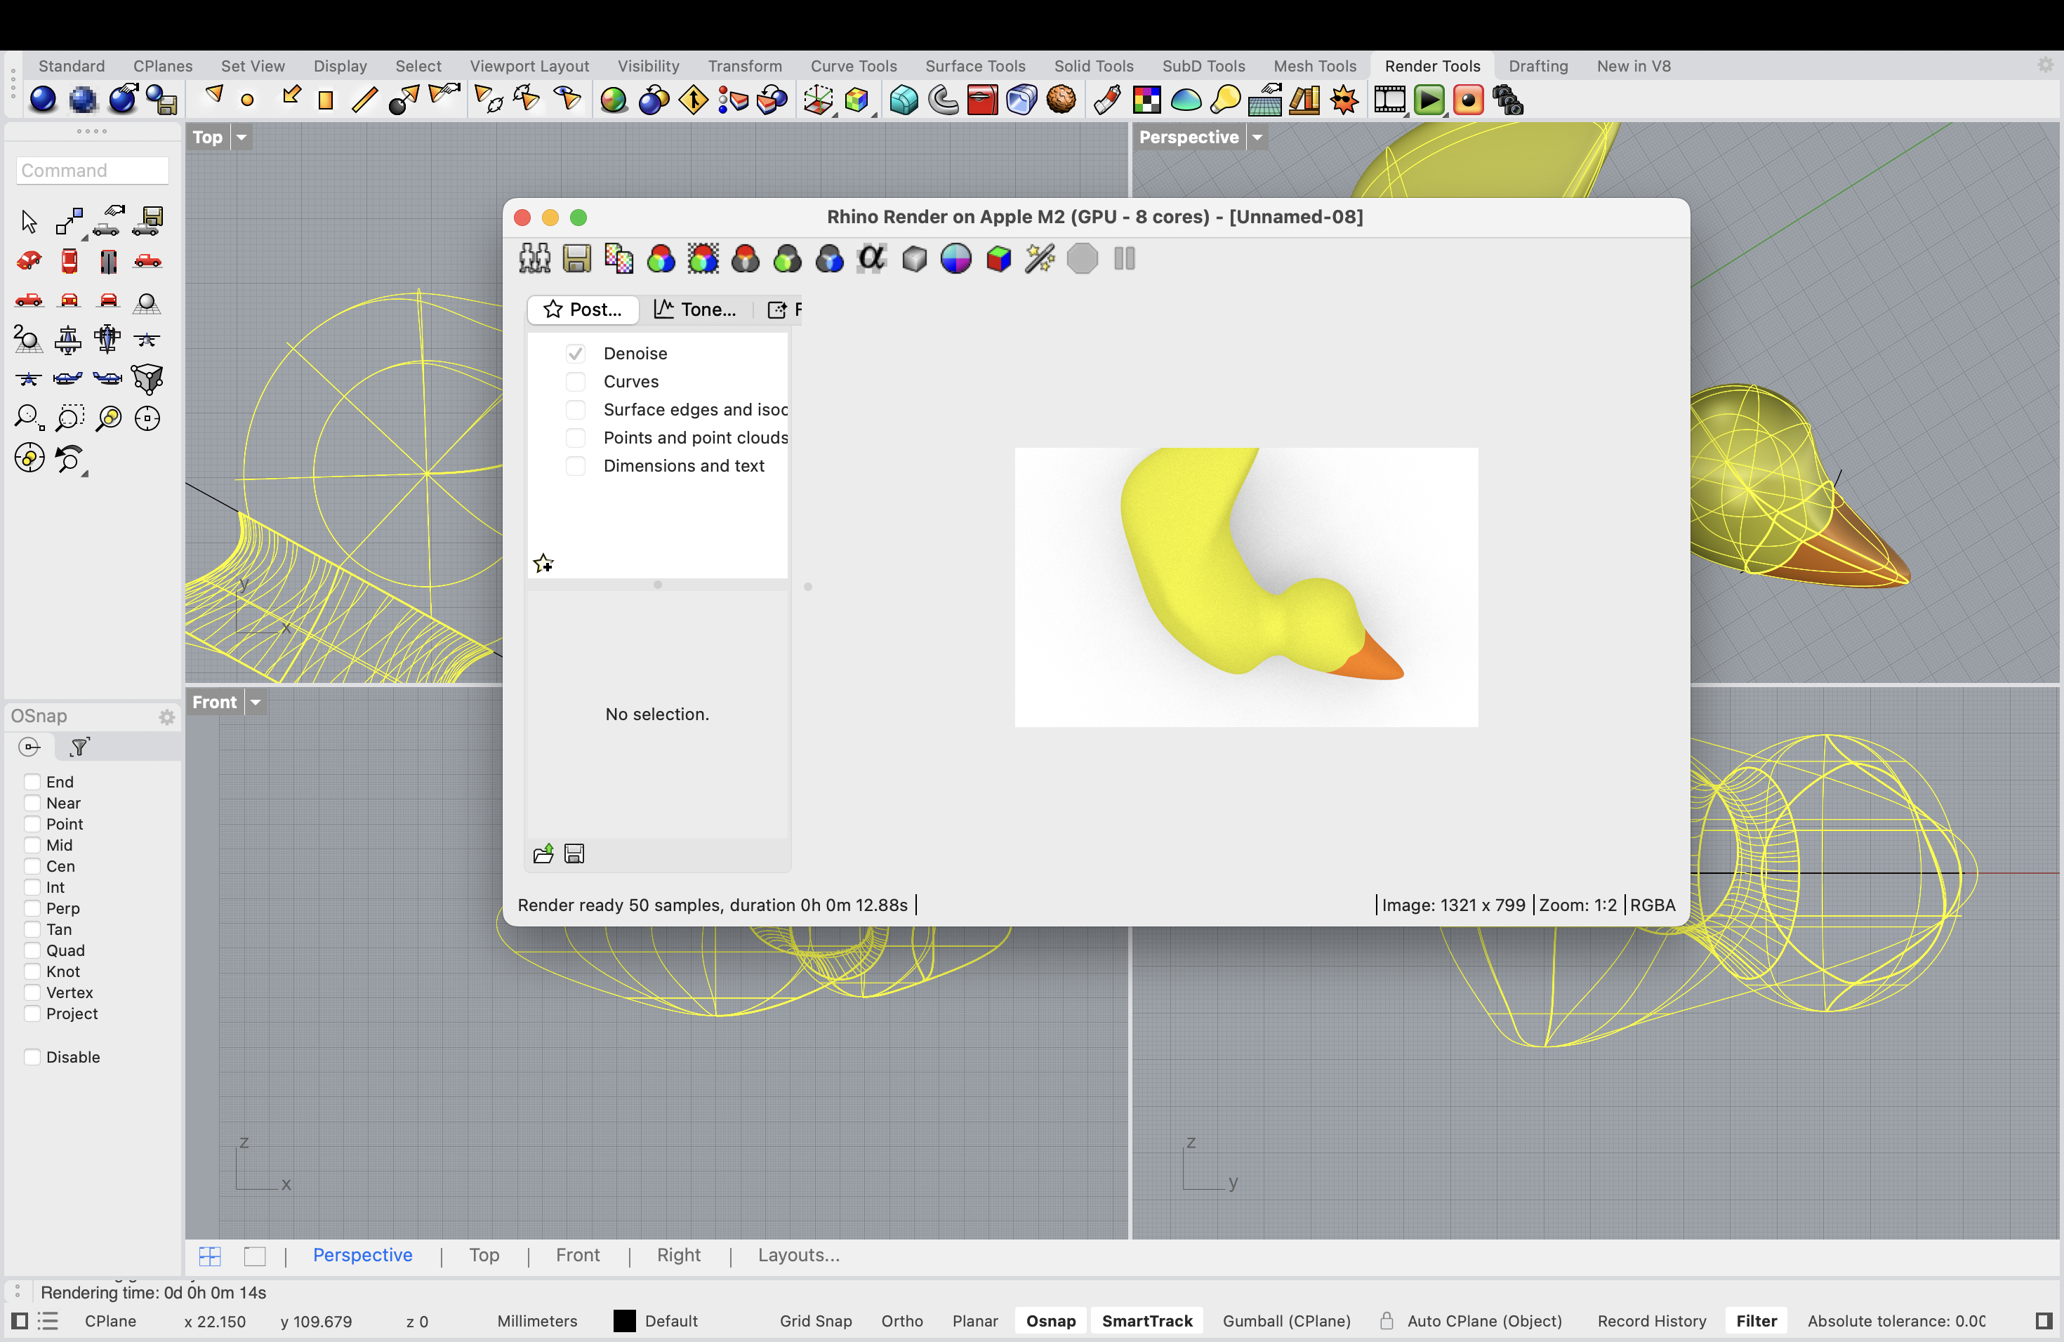
Task: Click the black layer color swatch in status bar
Action: pos(624,1320)
